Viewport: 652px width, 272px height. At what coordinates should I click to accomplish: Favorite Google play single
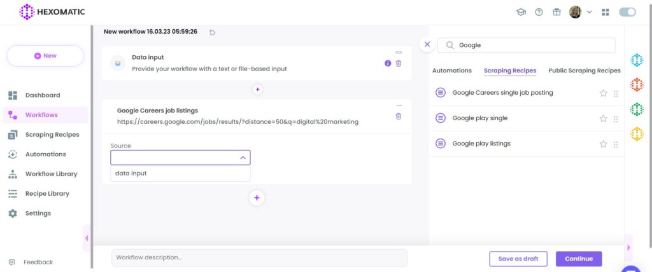pyautogui.click(x=603, y=119)
